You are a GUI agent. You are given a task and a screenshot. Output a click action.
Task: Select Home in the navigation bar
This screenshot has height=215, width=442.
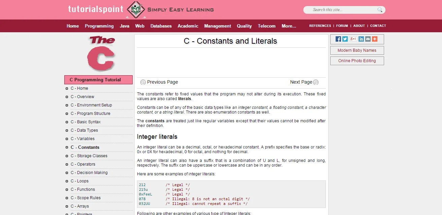point(72,26)
